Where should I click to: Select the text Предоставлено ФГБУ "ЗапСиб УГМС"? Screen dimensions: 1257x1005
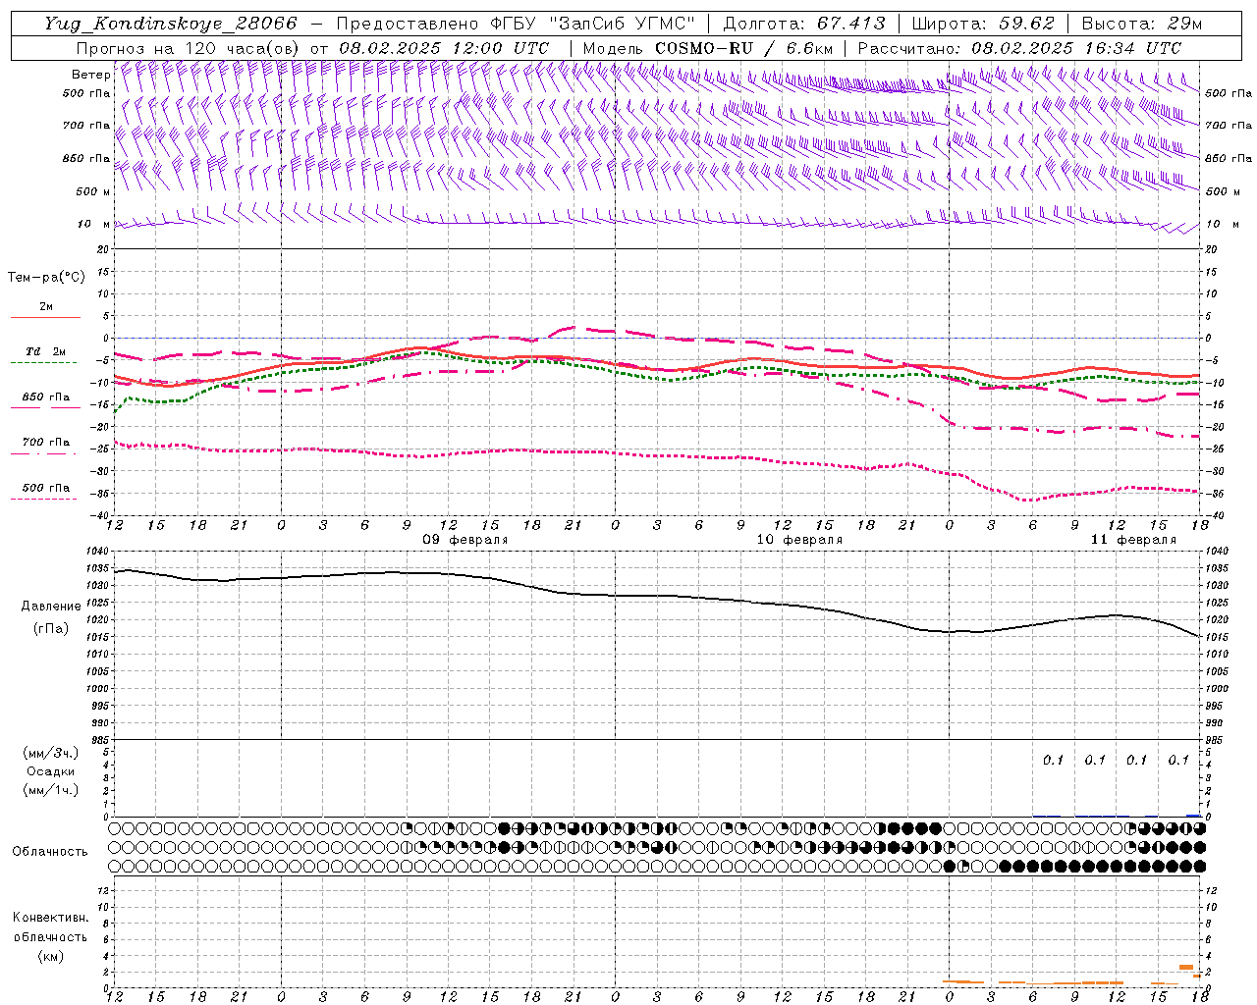(517, 24)
